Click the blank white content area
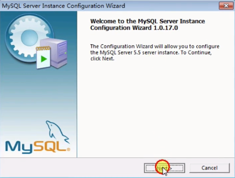Screen dimensions: 235x178 156,109
